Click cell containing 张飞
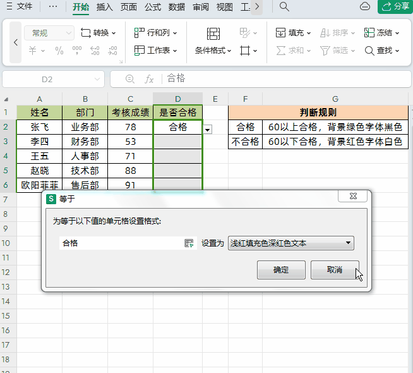The width and height of the screenshot is (413, 373). coord(40,127)
